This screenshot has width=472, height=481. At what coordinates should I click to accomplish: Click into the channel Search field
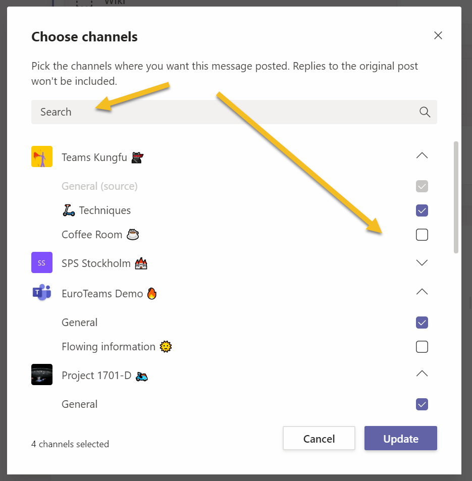tap(222, 112)
